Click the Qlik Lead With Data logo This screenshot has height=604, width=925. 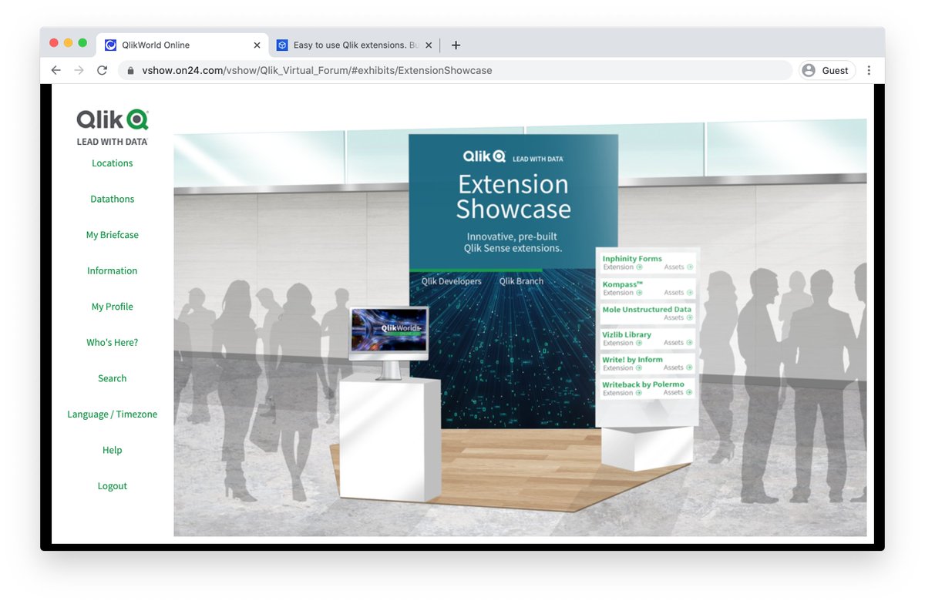point(112,128)
